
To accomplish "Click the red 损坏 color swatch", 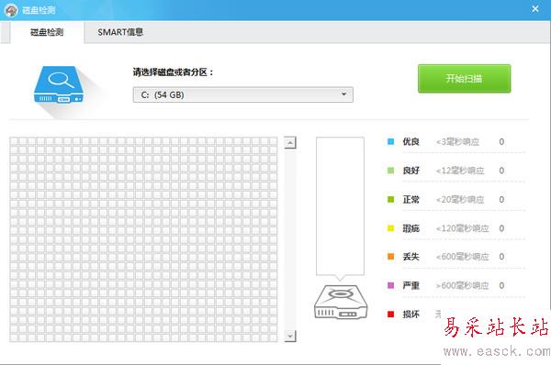I will tap(390, 315).
